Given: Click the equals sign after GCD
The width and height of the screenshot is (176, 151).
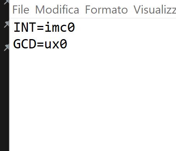Looking at the screenshot, I should point(40,45).
